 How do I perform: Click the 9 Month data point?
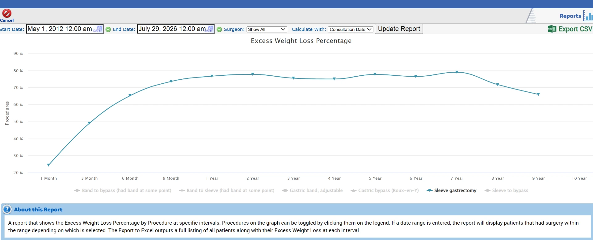pyautogui.click(x=171, y=81)
